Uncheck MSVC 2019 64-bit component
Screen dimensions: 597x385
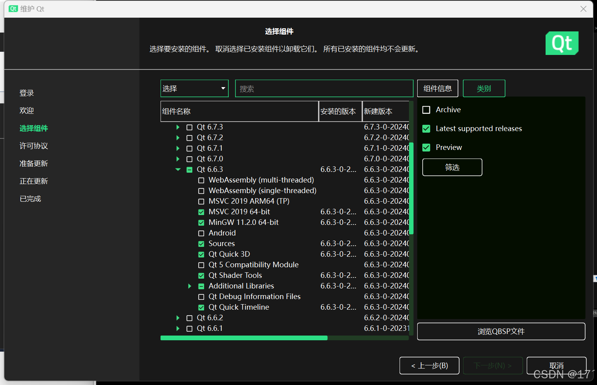point(201,212)
